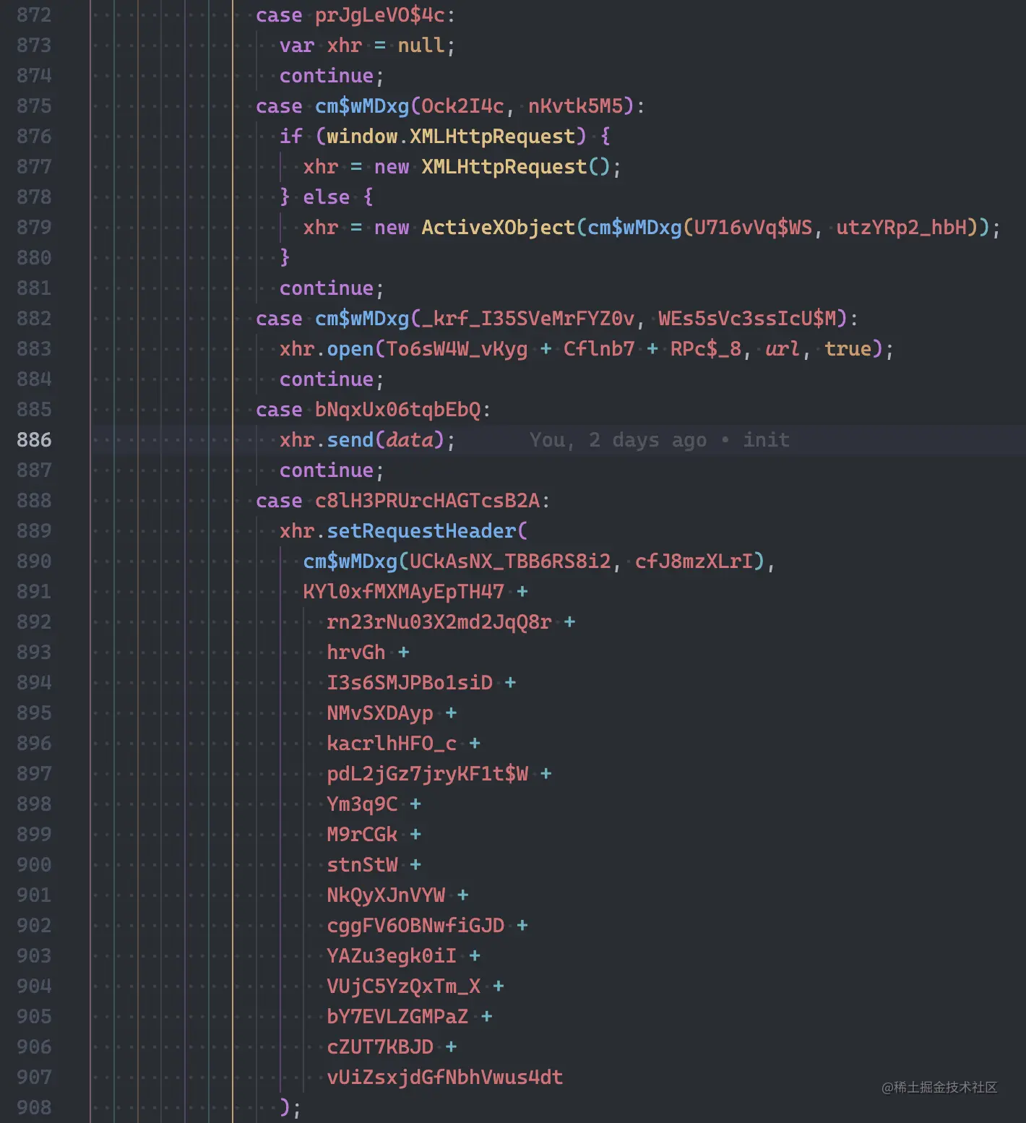Click 'continue' on line 874
Image resolution: width=1026 pixels, height=1123 pixels.
327,76
